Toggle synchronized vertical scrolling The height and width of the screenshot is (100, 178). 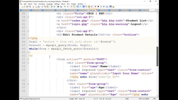(x=71, y=7)
